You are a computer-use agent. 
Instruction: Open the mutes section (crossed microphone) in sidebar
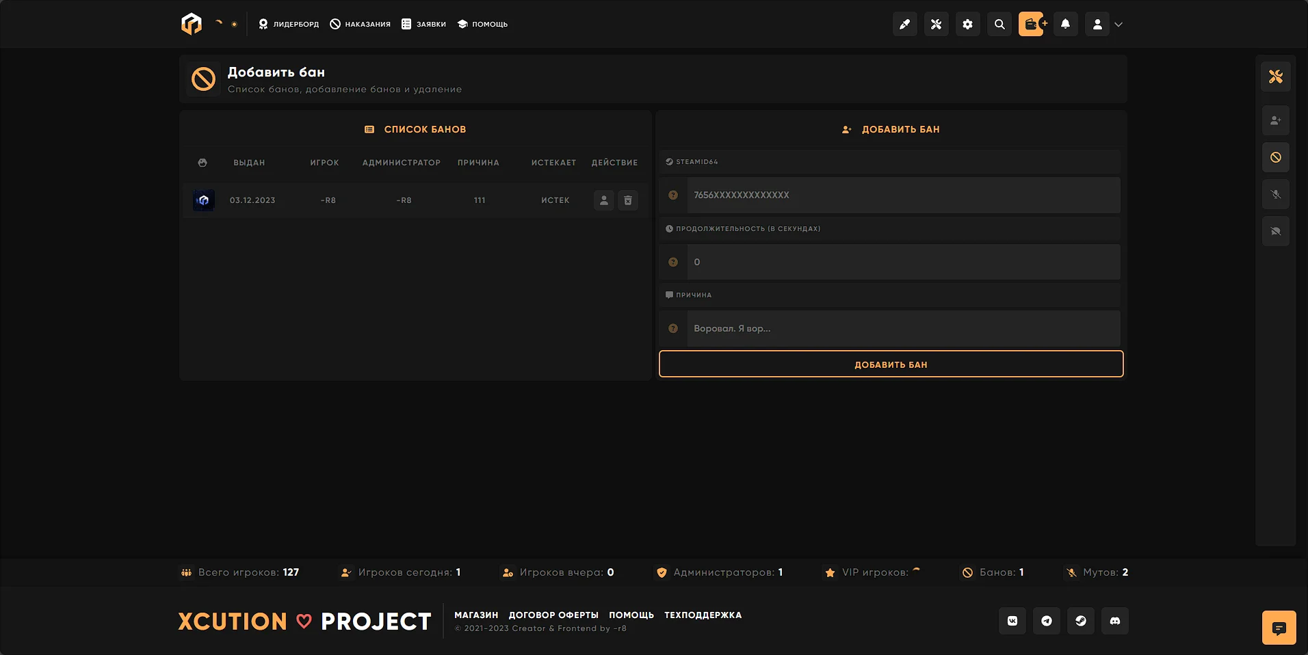1275,195
